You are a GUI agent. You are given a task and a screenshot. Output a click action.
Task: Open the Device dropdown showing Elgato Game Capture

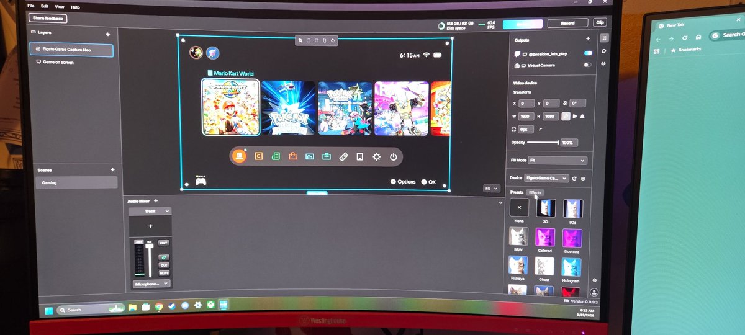tap(547, 178)
